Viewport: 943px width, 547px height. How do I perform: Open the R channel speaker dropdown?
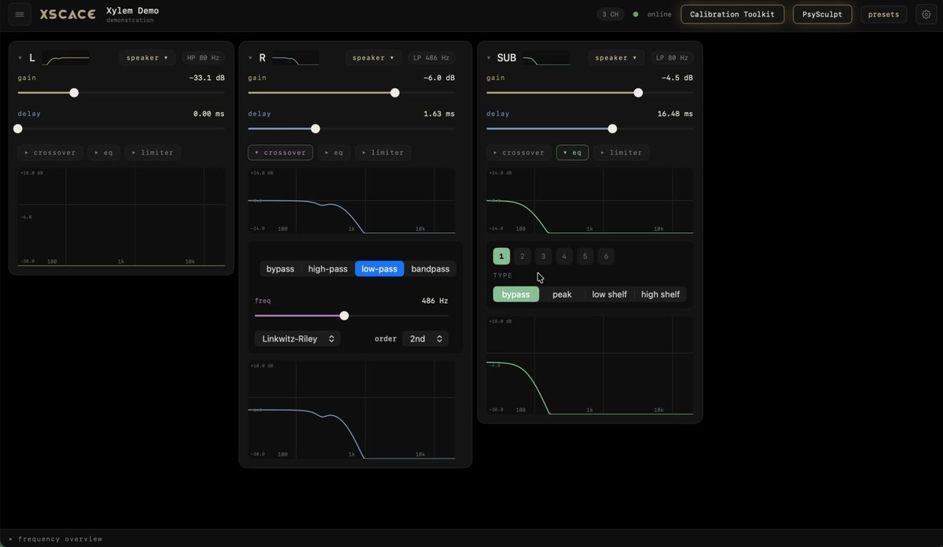373,58
